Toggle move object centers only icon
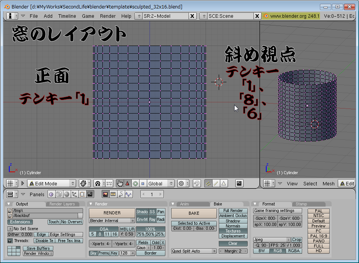 coord(109,183)
